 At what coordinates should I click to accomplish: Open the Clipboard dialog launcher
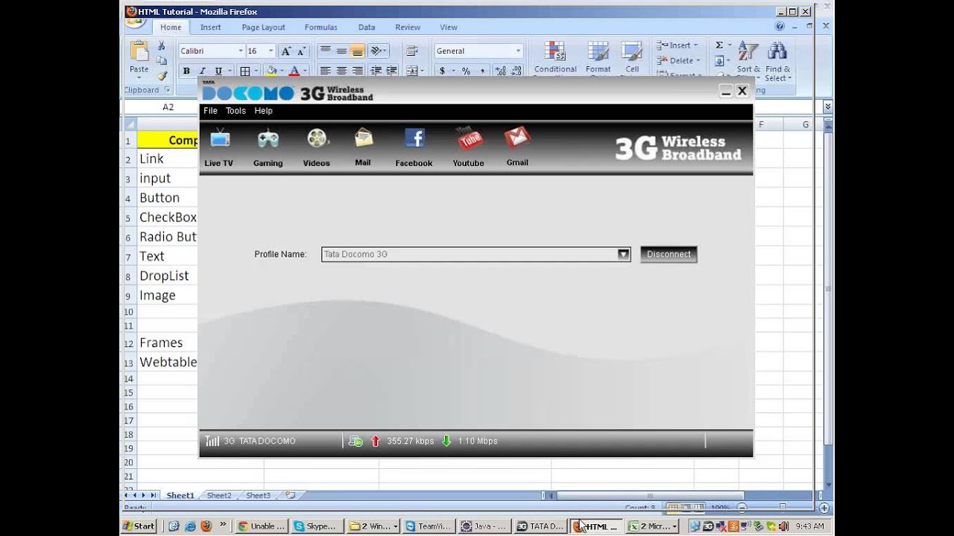167,90
